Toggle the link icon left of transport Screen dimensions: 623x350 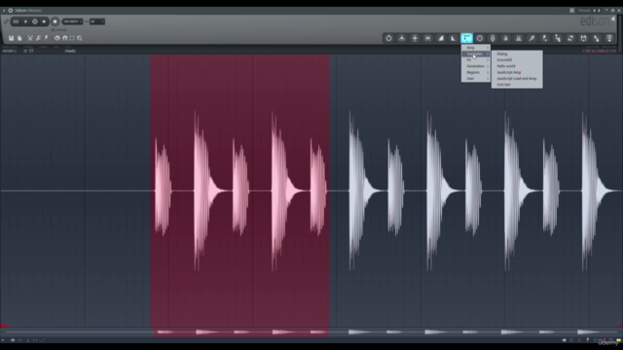pos(6,21)
